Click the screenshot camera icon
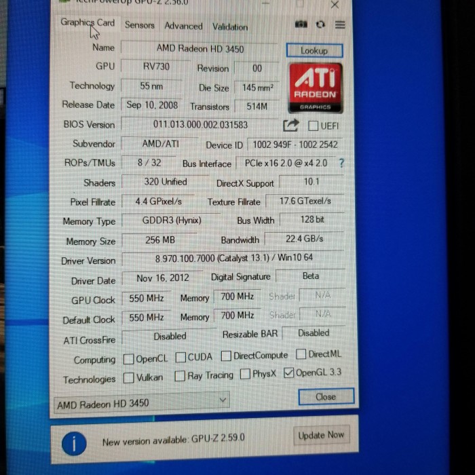This screenshot has height=475, width=475. click(x=301, y=24)
